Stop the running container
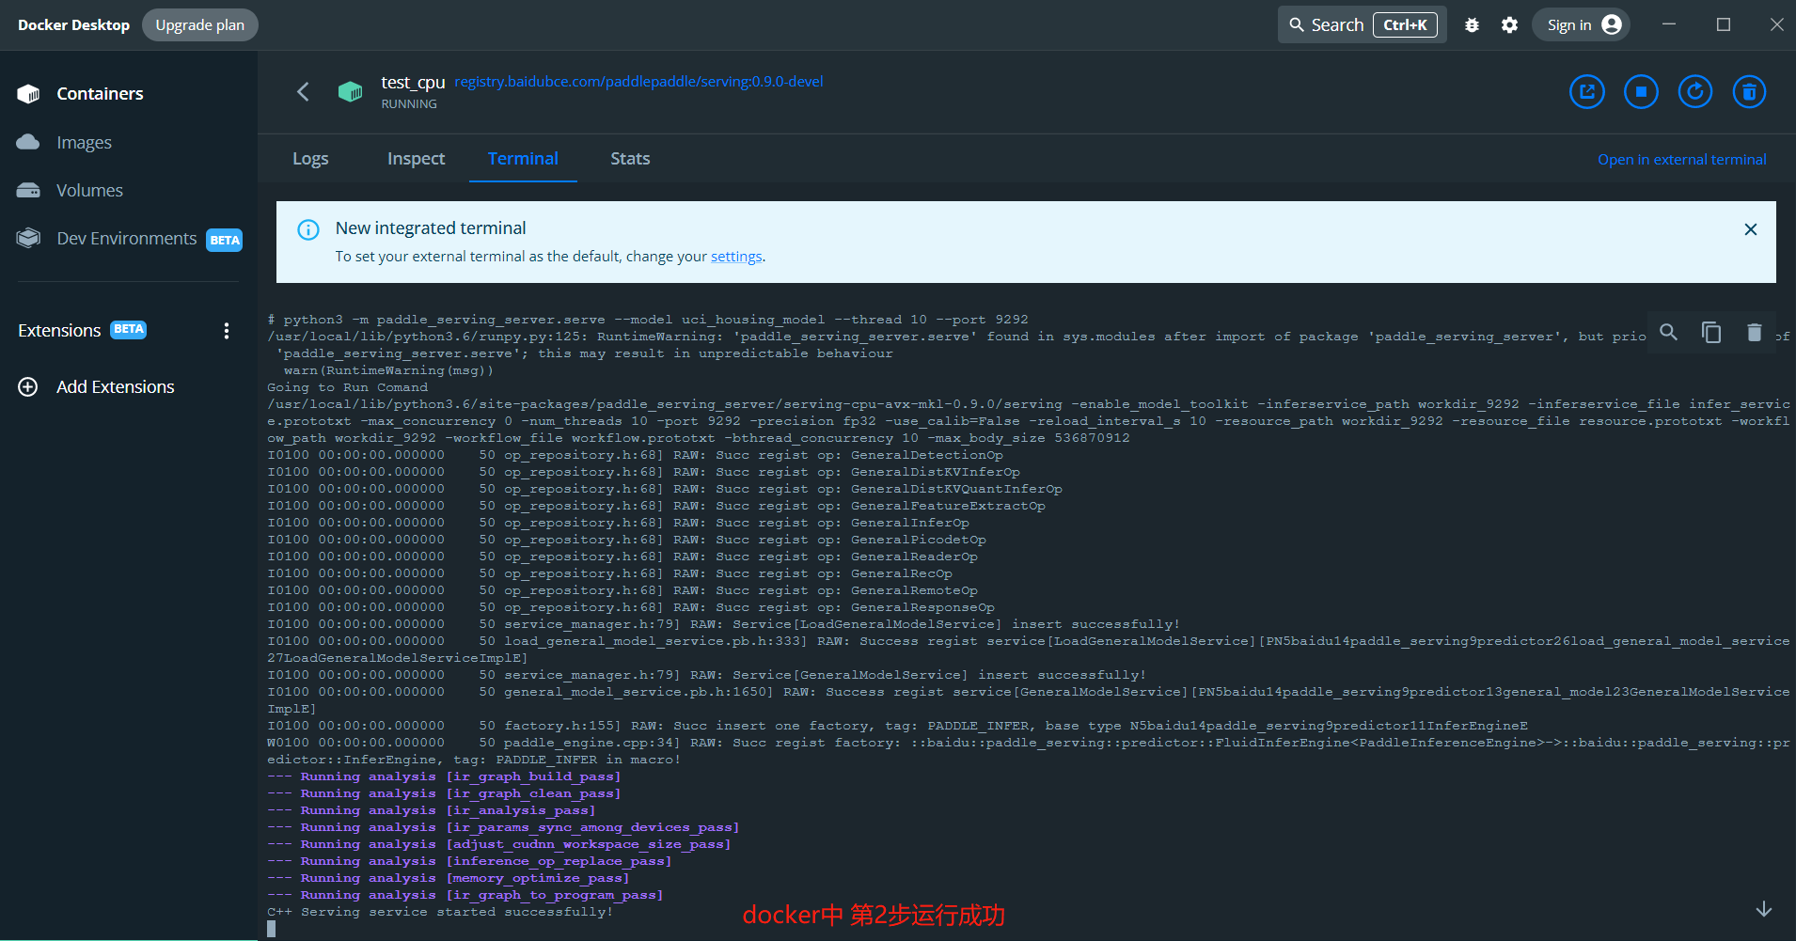 click(1641, 91)
